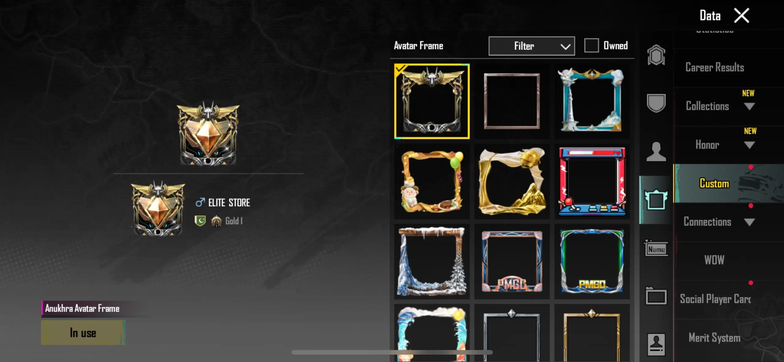The image size is (784, 362).
Task: Select the folder card background icon
Action: point(656,296)
